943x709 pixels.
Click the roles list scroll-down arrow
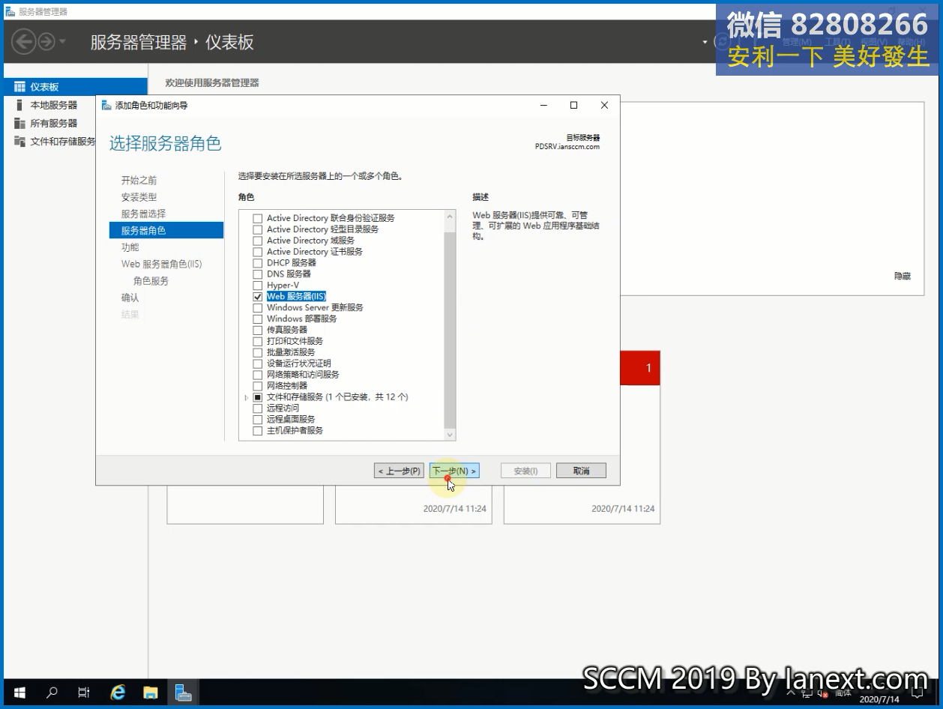click(450, 434)
